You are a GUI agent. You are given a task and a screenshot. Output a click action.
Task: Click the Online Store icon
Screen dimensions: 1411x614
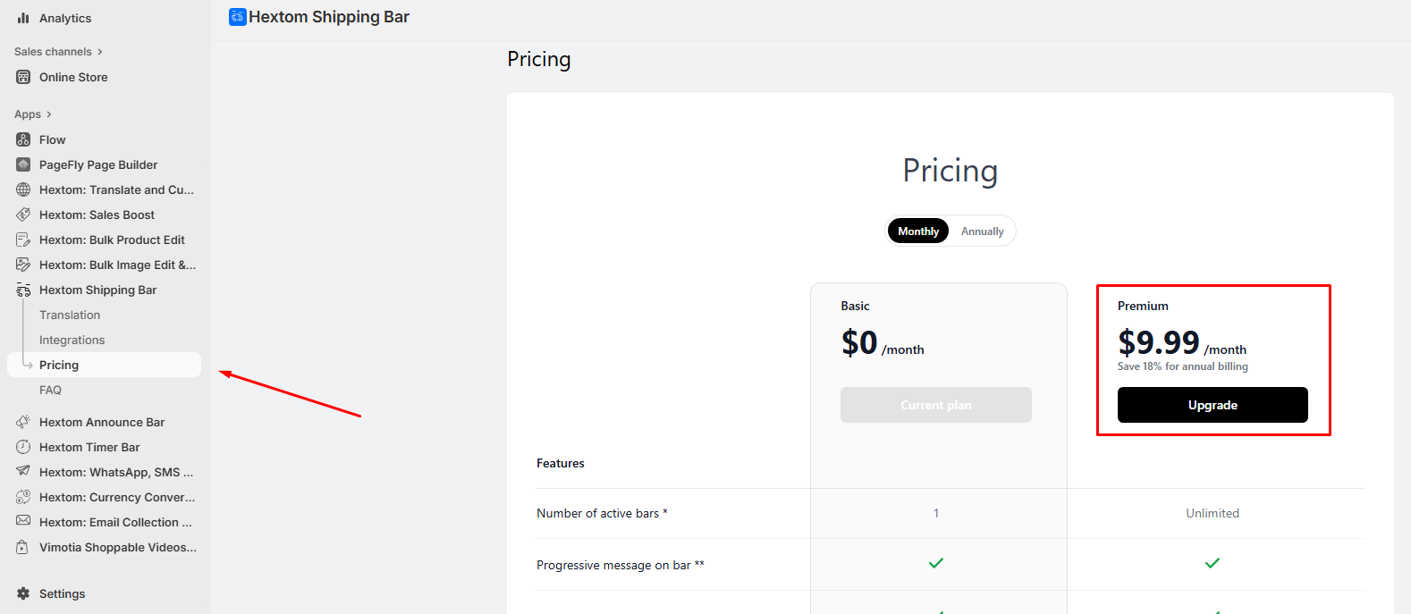click(x=23, y=77)
